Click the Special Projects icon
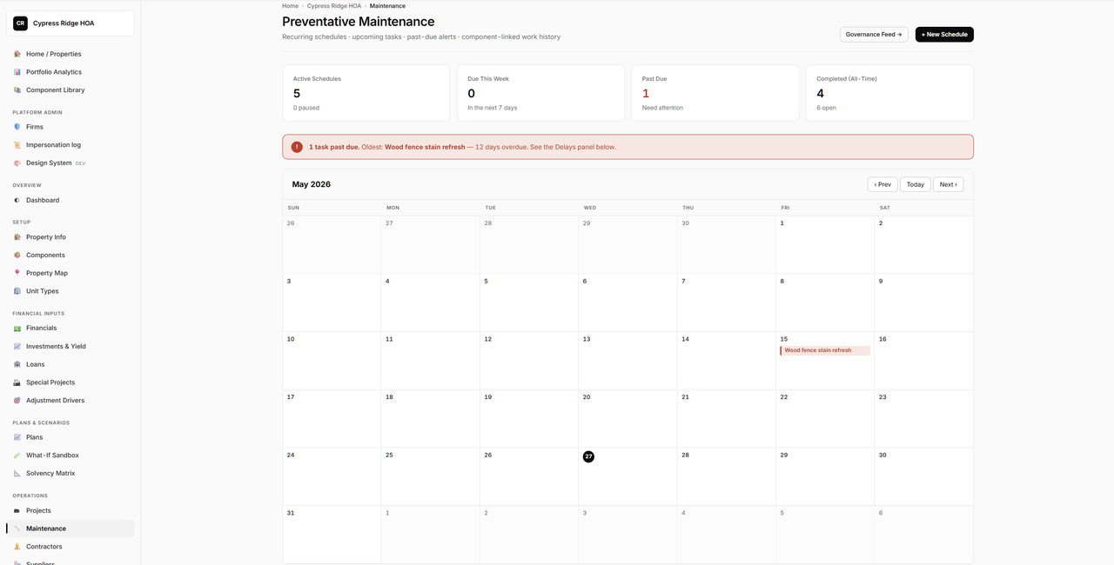Viewport: 1114px width, 565px height. click(x=17, y=382)
